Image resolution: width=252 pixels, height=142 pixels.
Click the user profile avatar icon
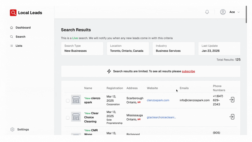coord(223,12)
